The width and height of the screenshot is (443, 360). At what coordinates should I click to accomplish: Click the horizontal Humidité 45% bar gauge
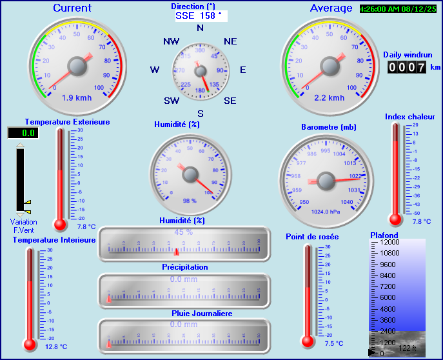click(184, 243)
